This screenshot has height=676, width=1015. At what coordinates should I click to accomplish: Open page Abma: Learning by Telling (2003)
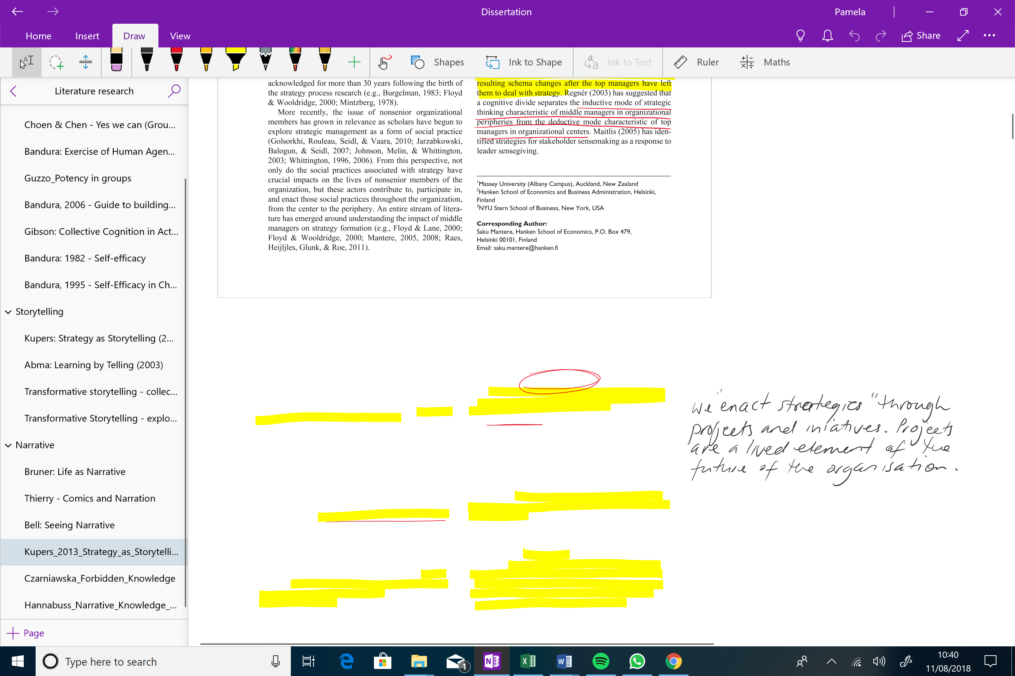93,365
